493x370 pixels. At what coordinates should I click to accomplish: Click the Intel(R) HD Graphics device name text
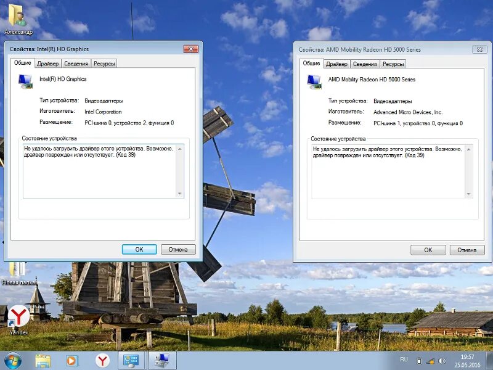click(63, 79)
